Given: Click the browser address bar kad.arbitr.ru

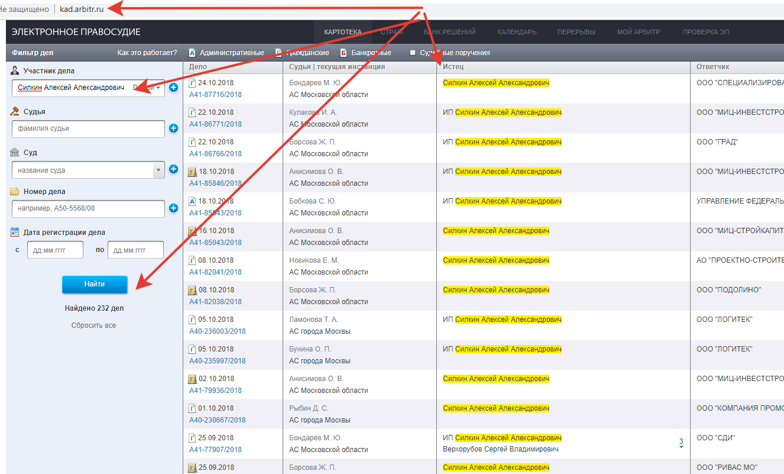Looking at the screenshot, I should click(x=82, y=9).
